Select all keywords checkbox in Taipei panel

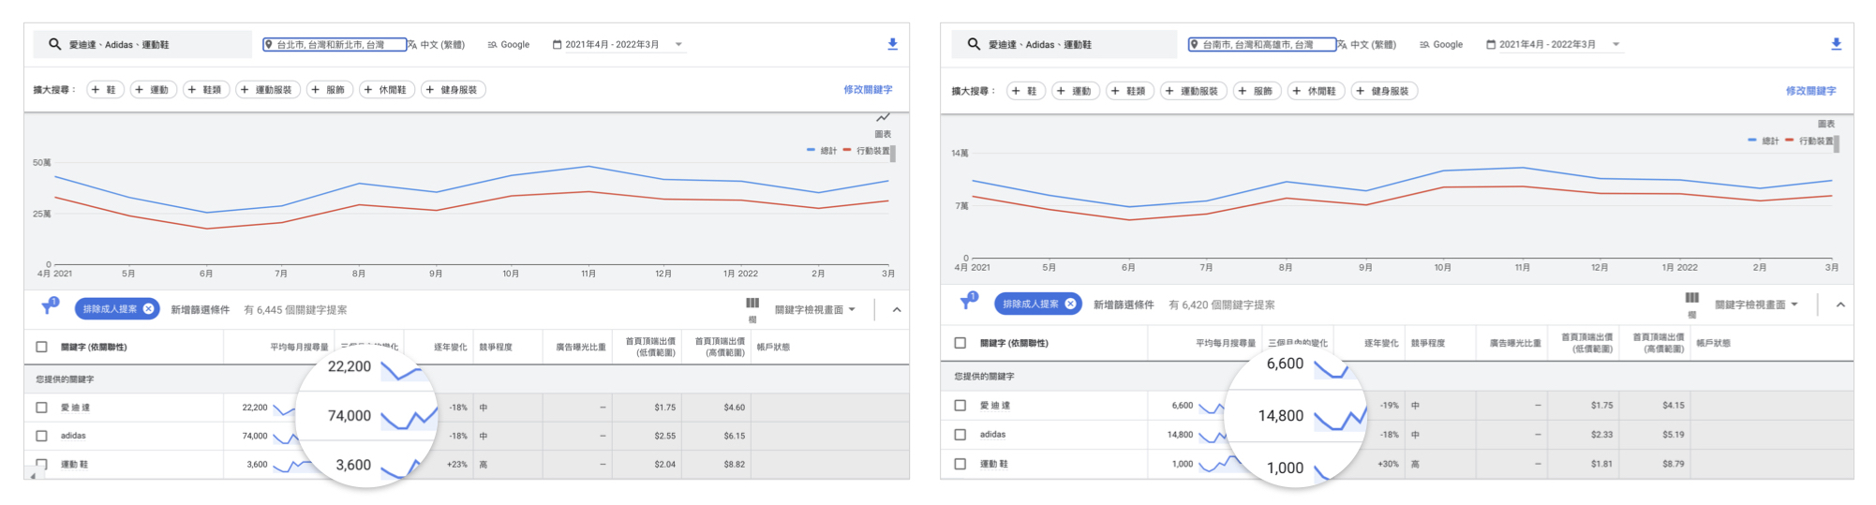[41, 347]
